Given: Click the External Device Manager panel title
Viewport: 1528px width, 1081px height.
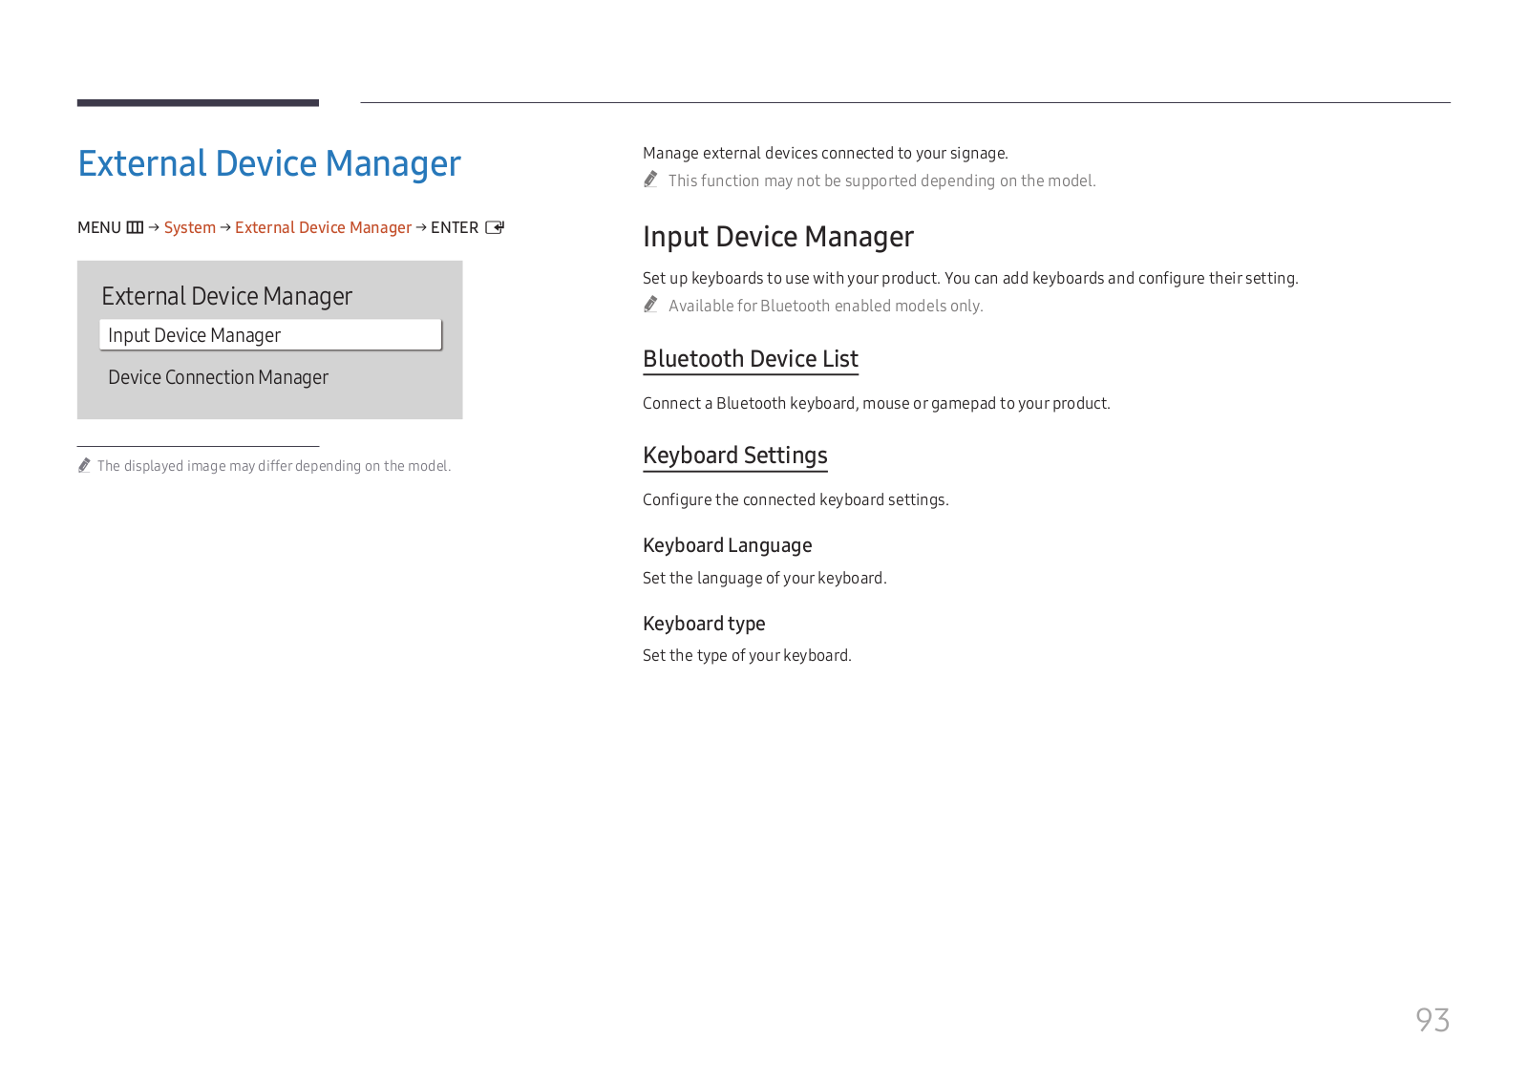Looking at the screenshot, I should coord(226,296).
